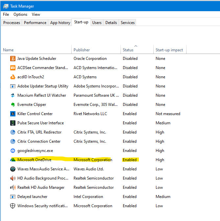Click the Task Manager title bar icon
The width and height of the screenshot is (220, 221).
point(6,6)
